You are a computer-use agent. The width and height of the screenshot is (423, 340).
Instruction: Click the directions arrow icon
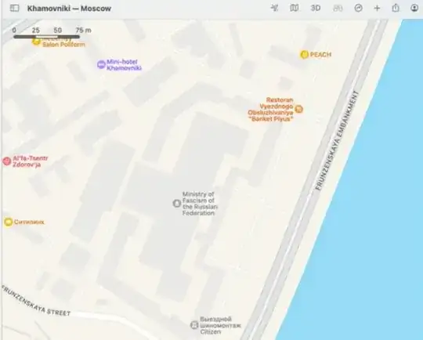(x=358, y=8)
